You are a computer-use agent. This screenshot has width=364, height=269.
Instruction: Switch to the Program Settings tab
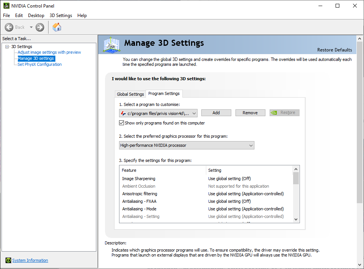point(164,93)
